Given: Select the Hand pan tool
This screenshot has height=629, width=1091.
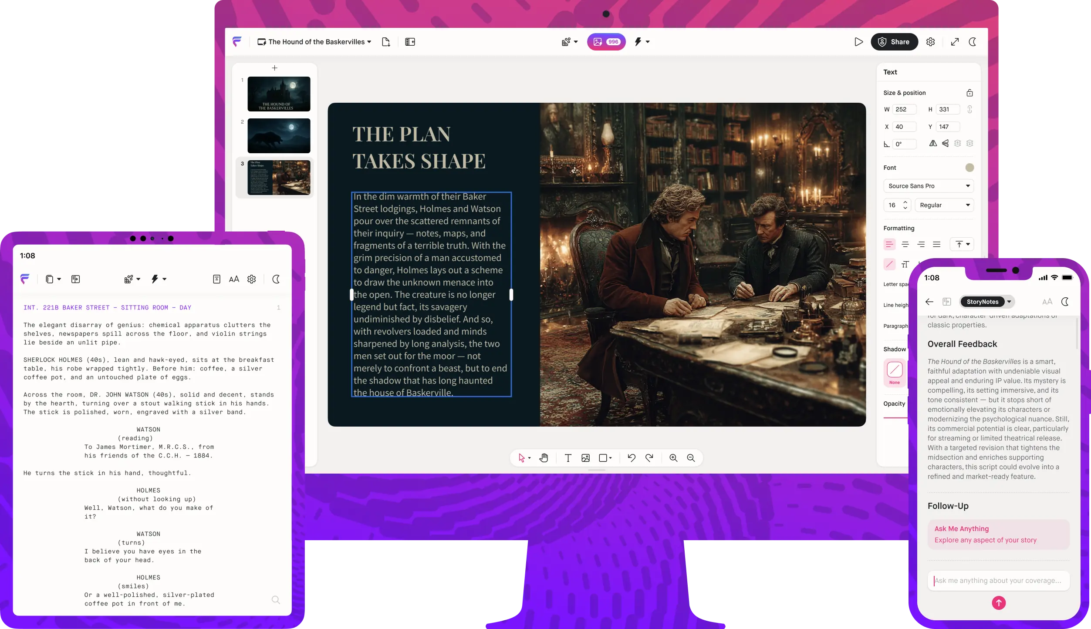Looking at the screenshot, I should [x=544, y=458].
